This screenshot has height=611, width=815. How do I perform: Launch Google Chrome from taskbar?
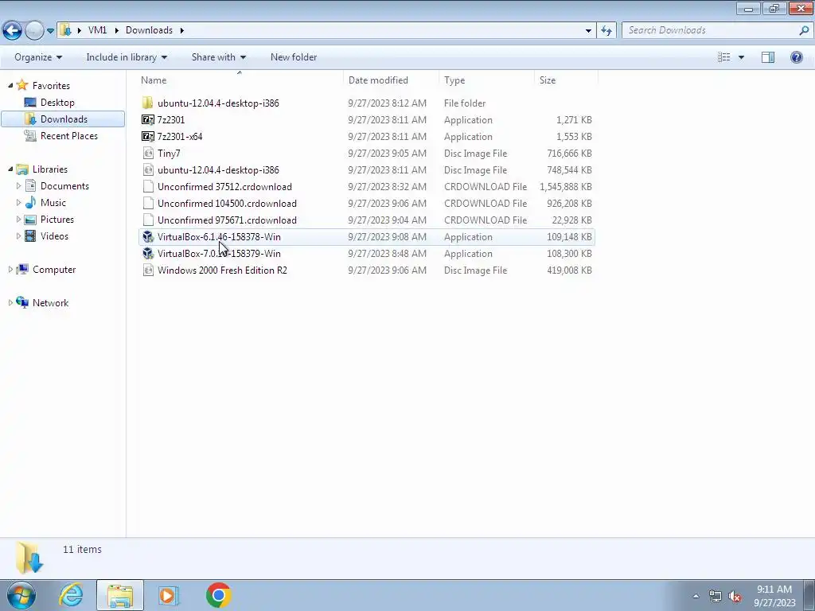218,595
